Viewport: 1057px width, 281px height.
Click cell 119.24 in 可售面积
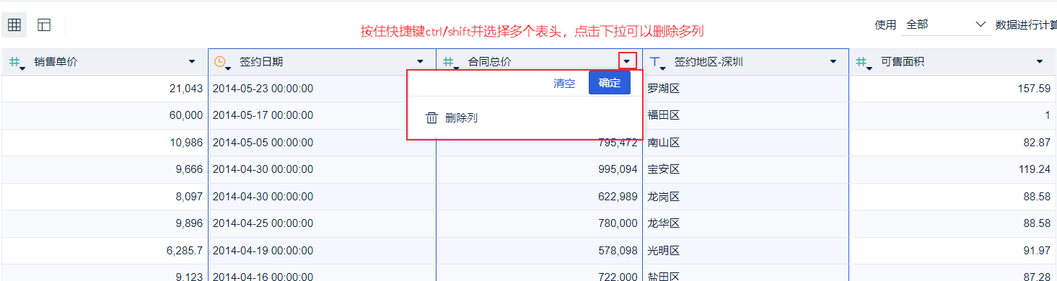click(x=952, y=169)
